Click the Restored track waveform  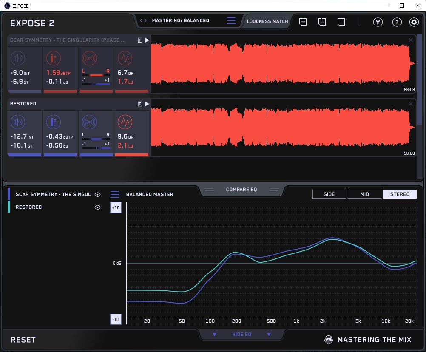click(281, 127)
